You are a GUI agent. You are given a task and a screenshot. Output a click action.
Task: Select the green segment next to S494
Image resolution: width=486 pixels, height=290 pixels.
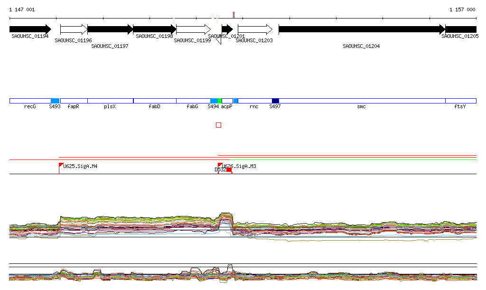(220, 101)
